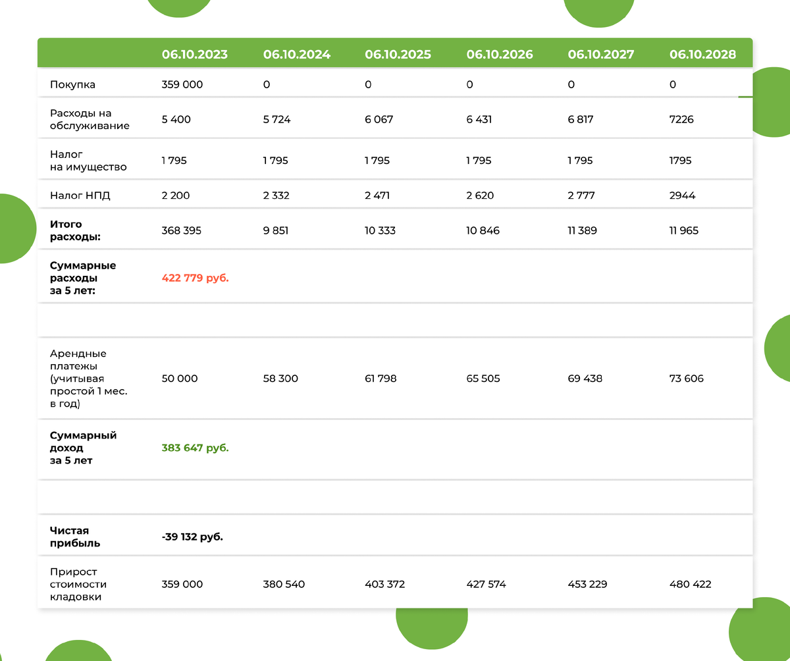Click the -39 132 руб. net profit value
This screenshot has width=790, height=661.
coord(192,537)
